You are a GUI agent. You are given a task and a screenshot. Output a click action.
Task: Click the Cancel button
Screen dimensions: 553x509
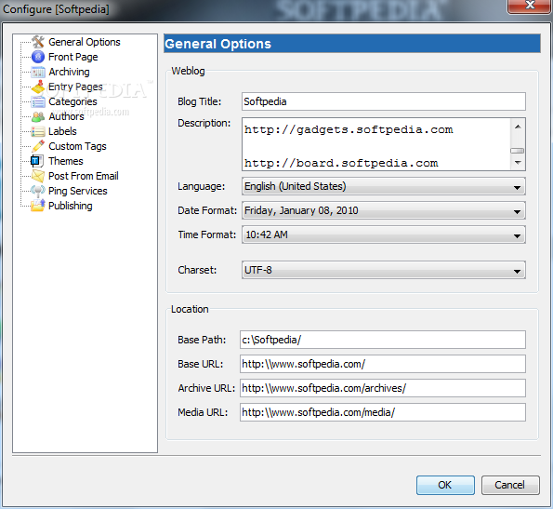510,485
